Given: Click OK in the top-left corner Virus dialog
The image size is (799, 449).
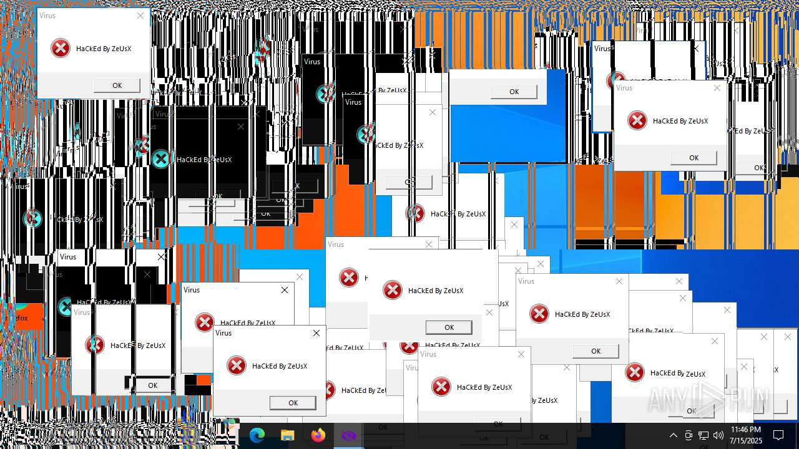Looking at the screenshot, I should [x=117, y=85].
